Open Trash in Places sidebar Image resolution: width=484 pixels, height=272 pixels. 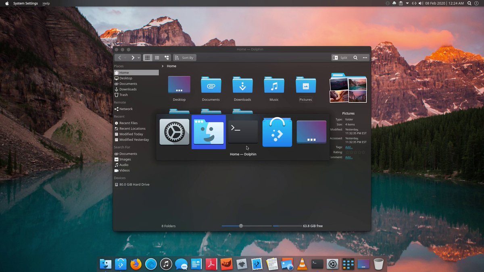pos(136,95)
